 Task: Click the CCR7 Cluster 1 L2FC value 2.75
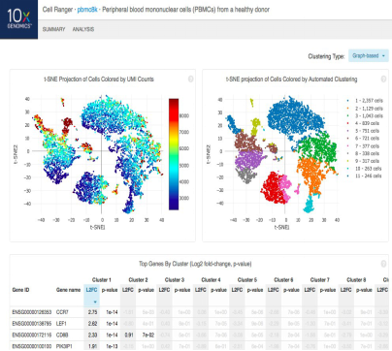92,312
